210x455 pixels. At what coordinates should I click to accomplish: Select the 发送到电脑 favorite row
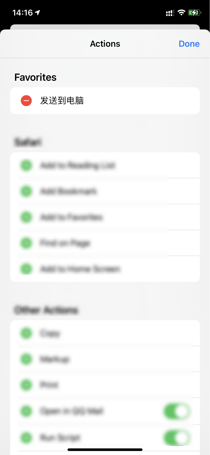pos(105,101)
